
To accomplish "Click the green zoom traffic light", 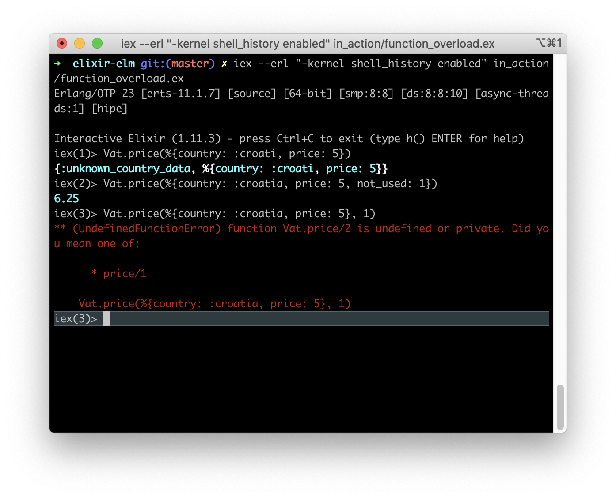I will coord(97,43).
